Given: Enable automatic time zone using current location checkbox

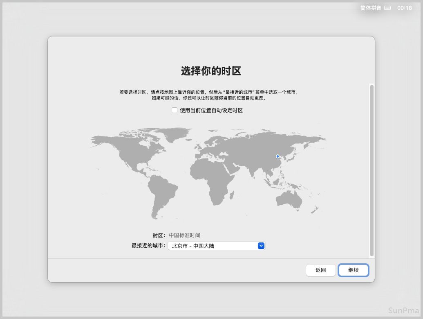Looking at the screenshot, I should [x=175, y=110].
